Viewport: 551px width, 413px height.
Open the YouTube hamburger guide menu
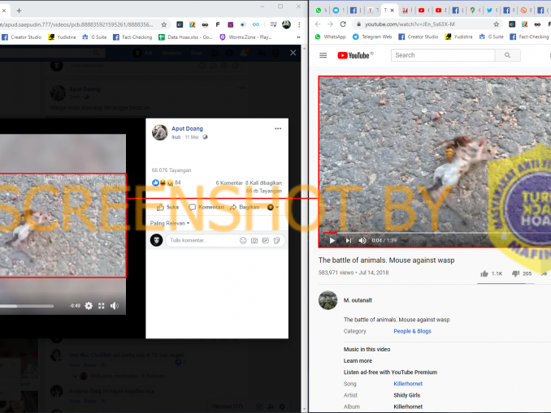pyautogui.click(x=323, y=55)
